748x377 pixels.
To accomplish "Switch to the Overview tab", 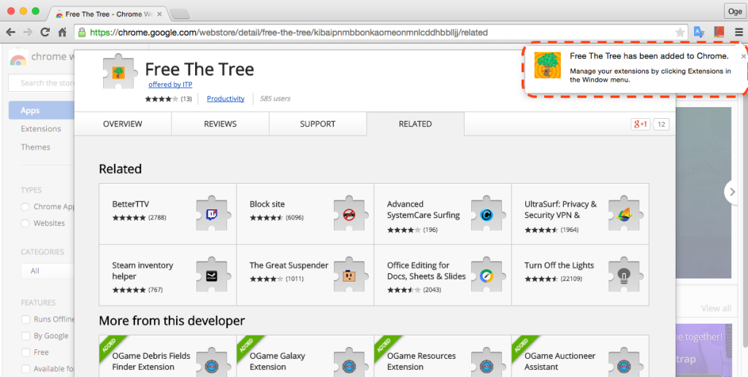I will pyautogui.click(x=123, y=124).
